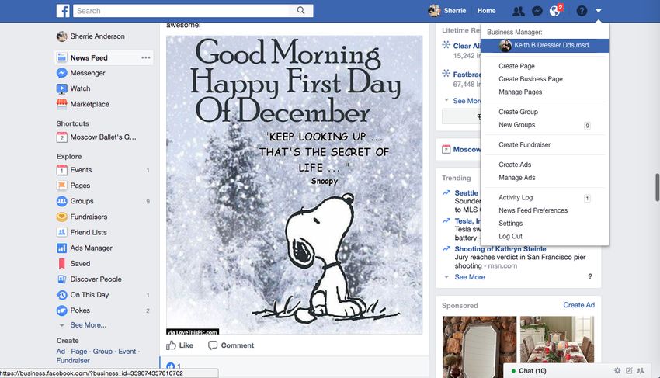
Task: Click the Seattle trending topic
Action: coord(466,192)
